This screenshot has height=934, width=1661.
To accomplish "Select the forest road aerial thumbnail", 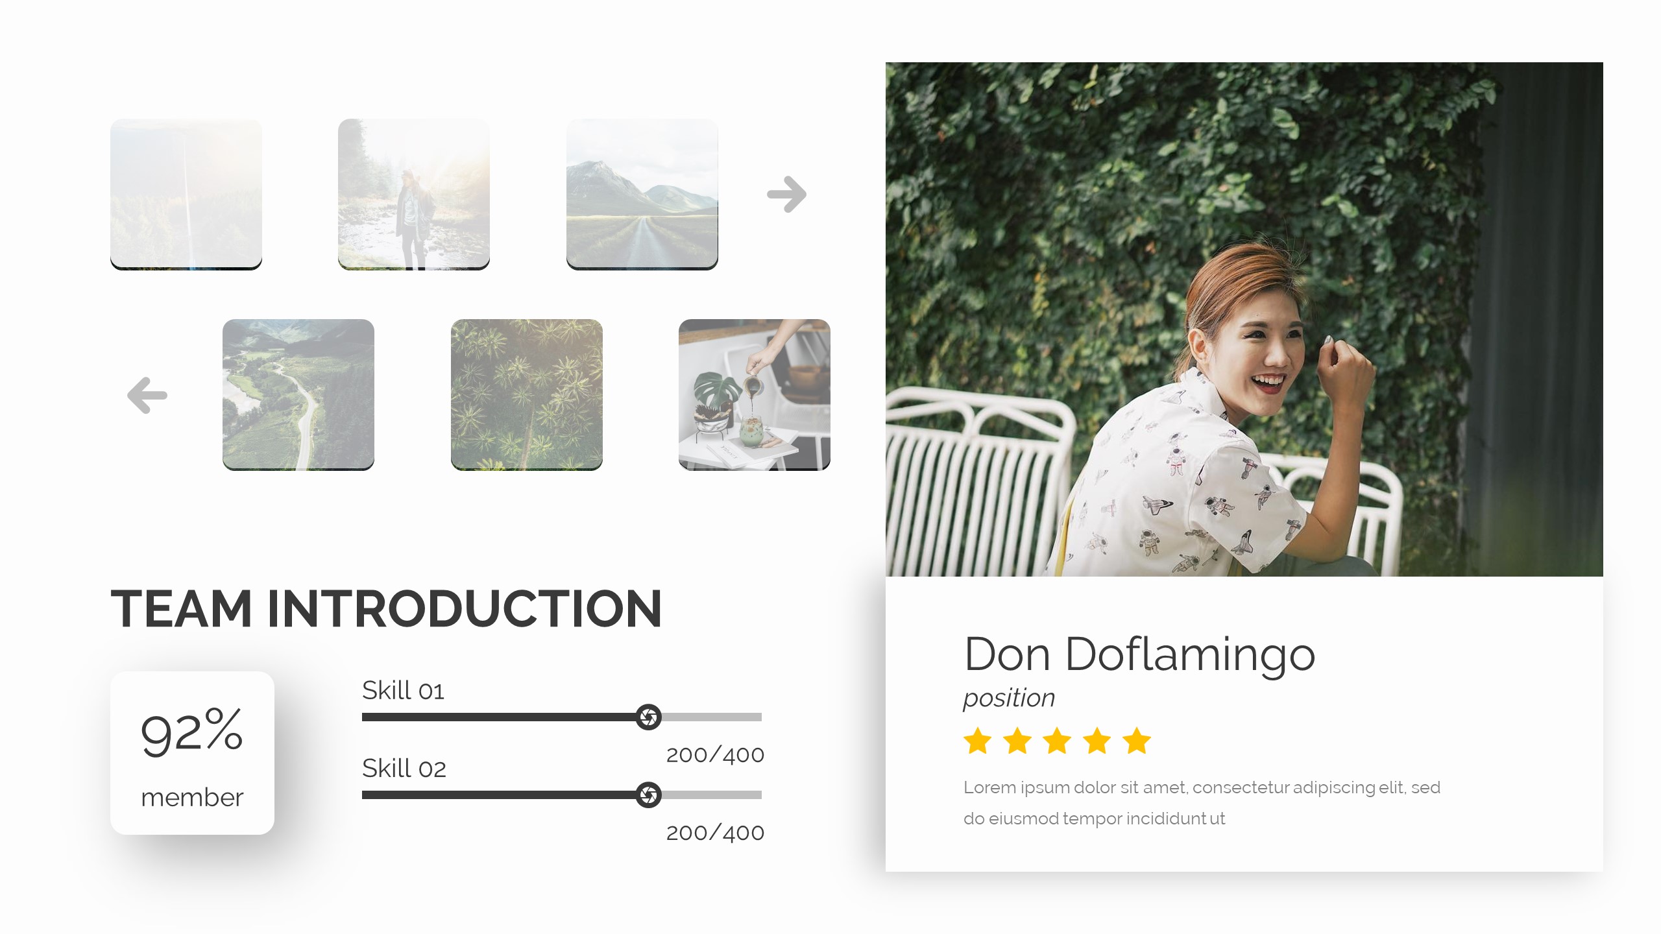I will (186, 194).
